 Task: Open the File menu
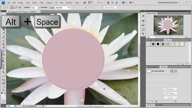point(9,3)
